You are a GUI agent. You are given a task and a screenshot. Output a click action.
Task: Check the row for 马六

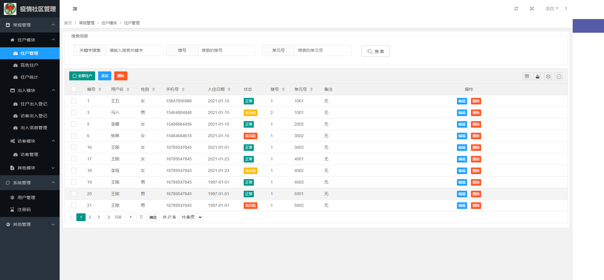click(74, 112)
